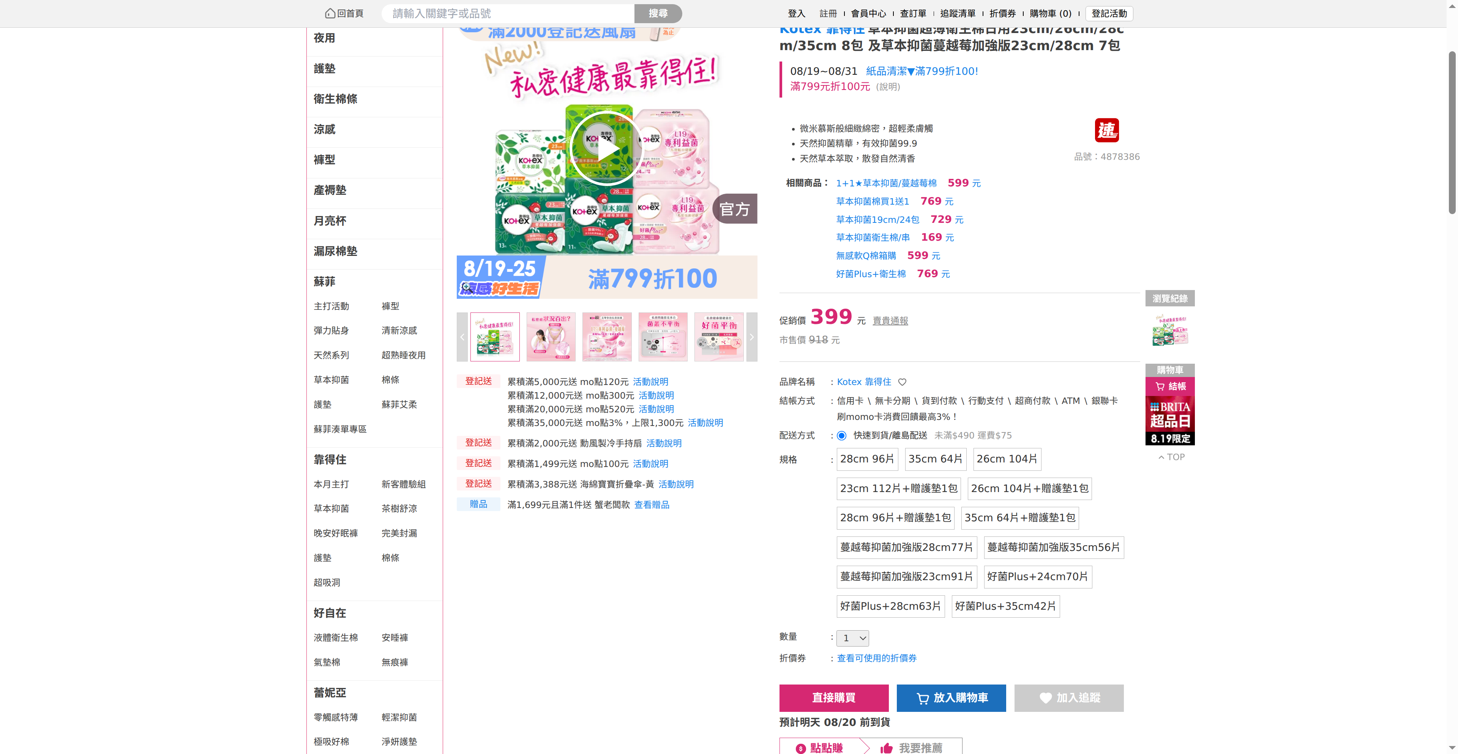Open 衛生棉條 category in sidebar

coord(336,99)
